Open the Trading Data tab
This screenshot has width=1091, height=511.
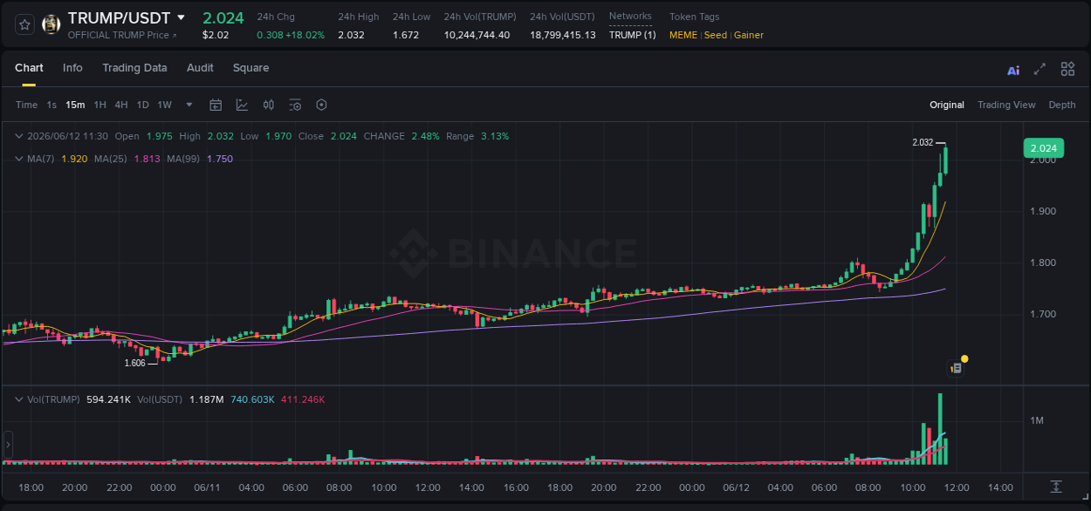(x=134, y=68)
